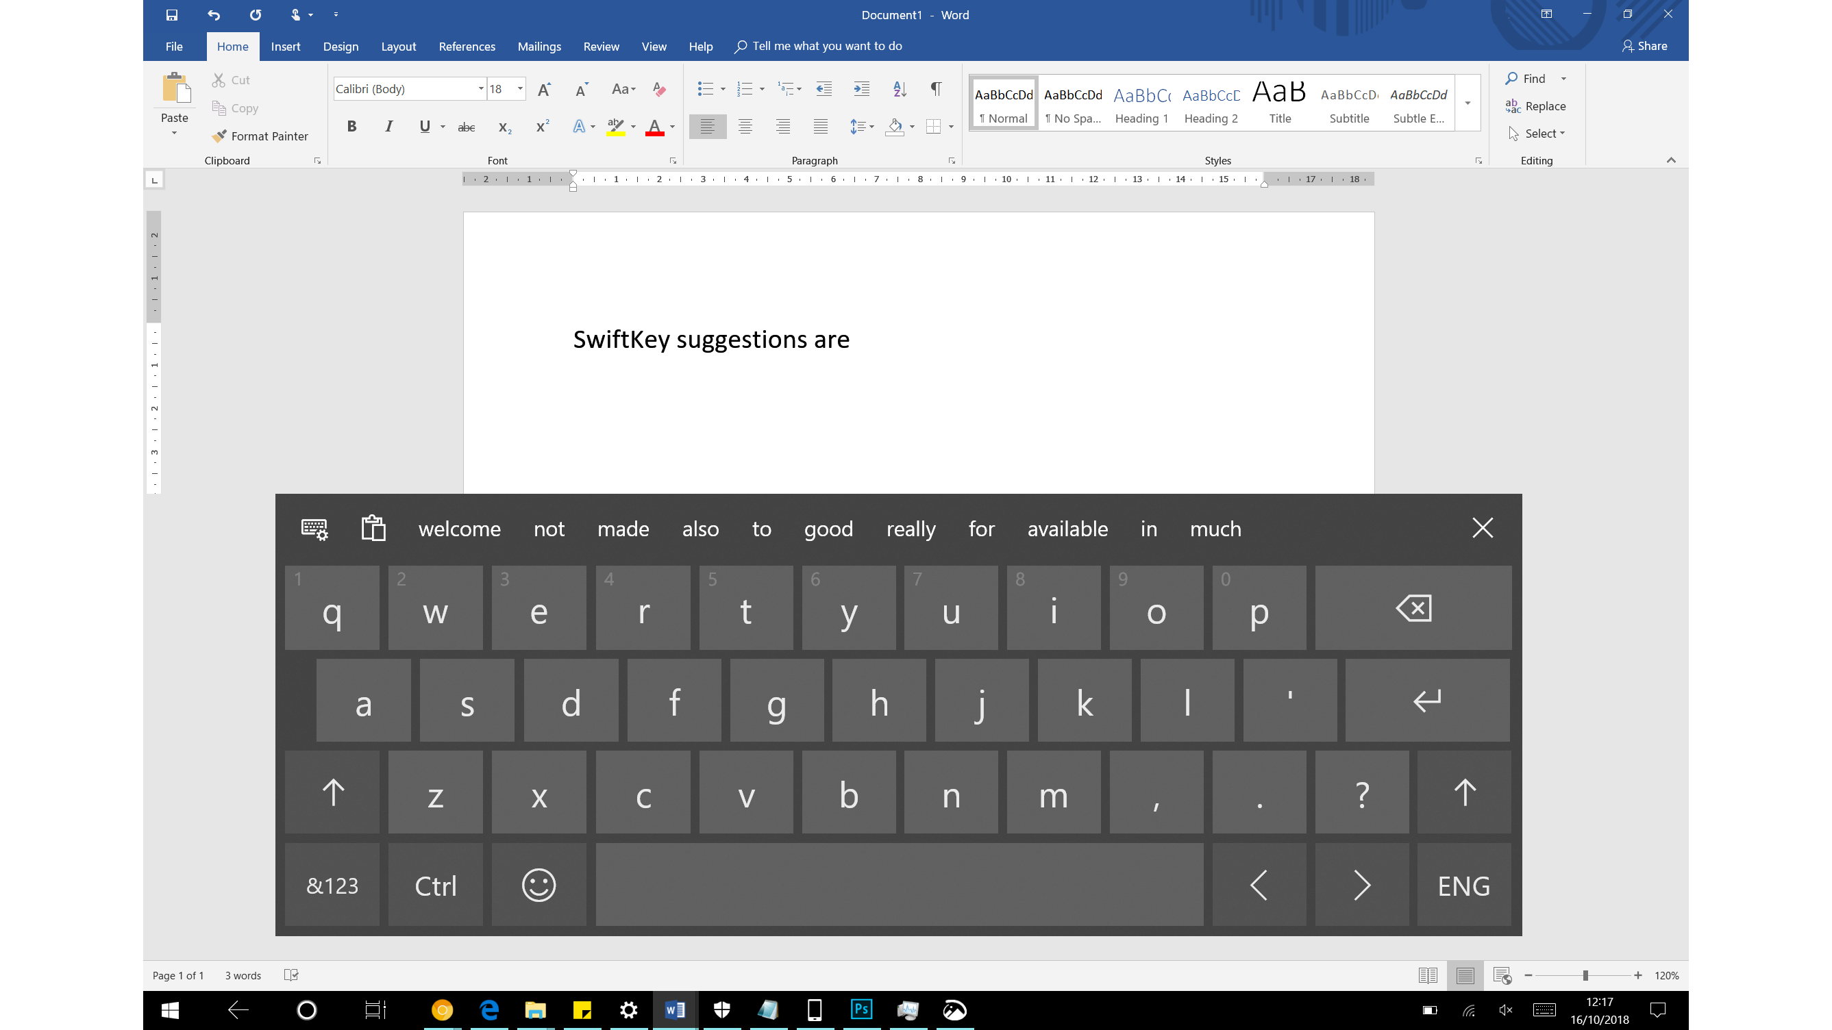The height and width of the screenshot is (1030, 1832).
Task: Open the keyboard clipboard icon
Action: pyautogui.click(x=373, y=529)
